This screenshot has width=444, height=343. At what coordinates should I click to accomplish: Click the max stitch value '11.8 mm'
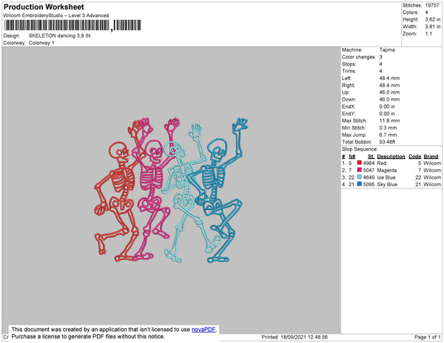click(390, 120)
